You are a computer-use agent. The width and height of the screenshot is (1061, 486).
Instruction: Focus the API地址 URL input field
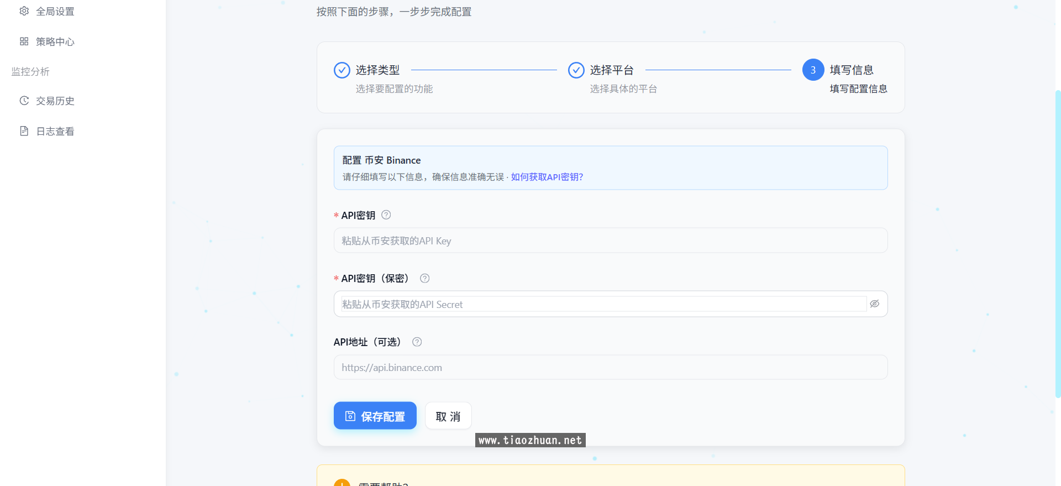(610, 368)
